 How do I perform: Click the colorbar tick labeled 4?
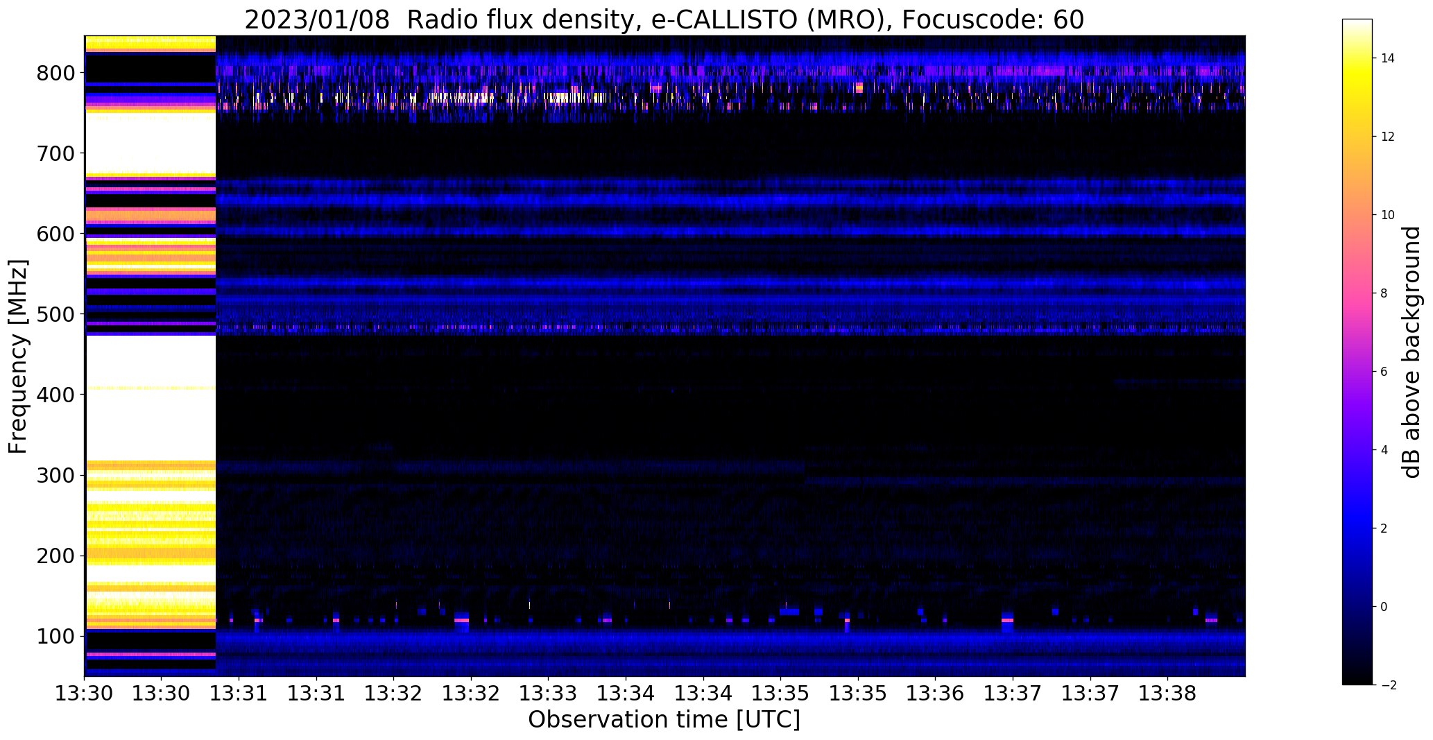[x=1384, y=450]
